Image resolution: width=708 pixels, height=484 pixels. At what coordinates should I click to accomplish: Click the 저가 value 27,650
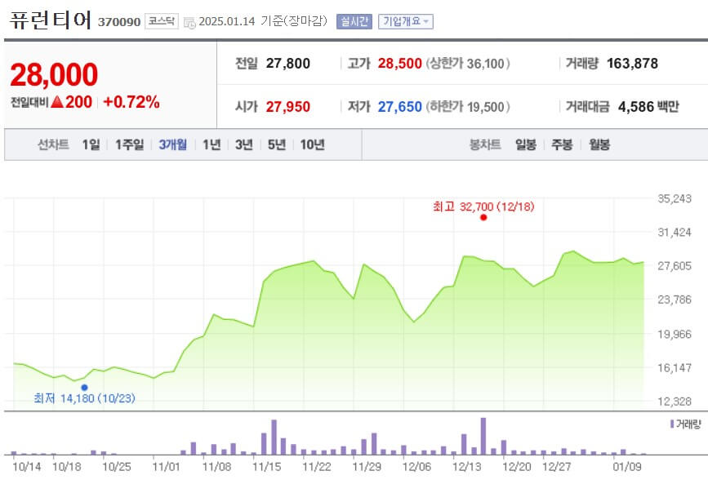399,107
